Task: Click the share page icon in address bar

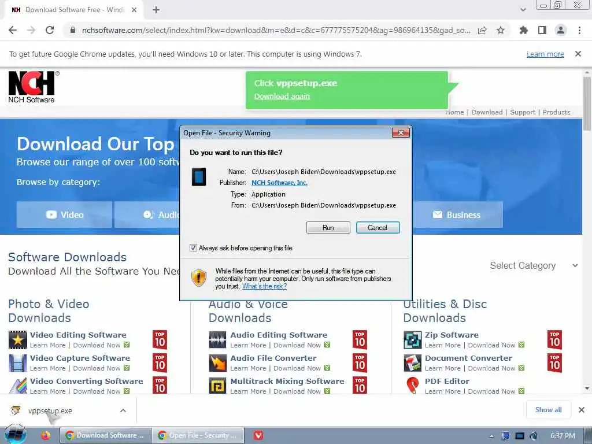Action: (482, 30)
